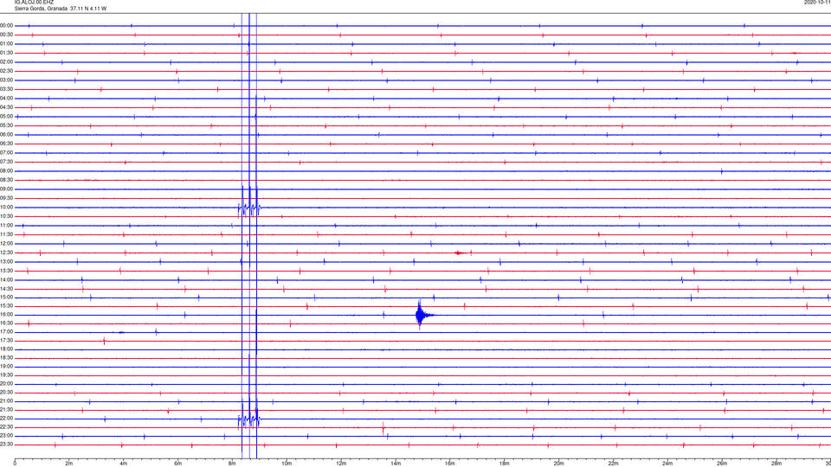Click the 0 origin label on time axis
This screenshot has height=467, width=831.
click(x=15, y=464)
